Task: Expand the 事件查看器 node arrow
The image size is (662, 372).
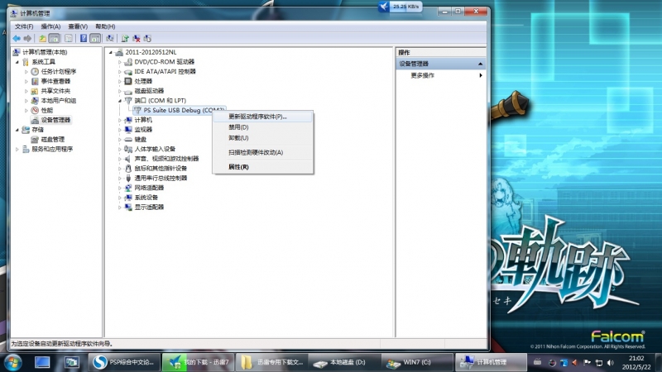Action: pos(26,81)
